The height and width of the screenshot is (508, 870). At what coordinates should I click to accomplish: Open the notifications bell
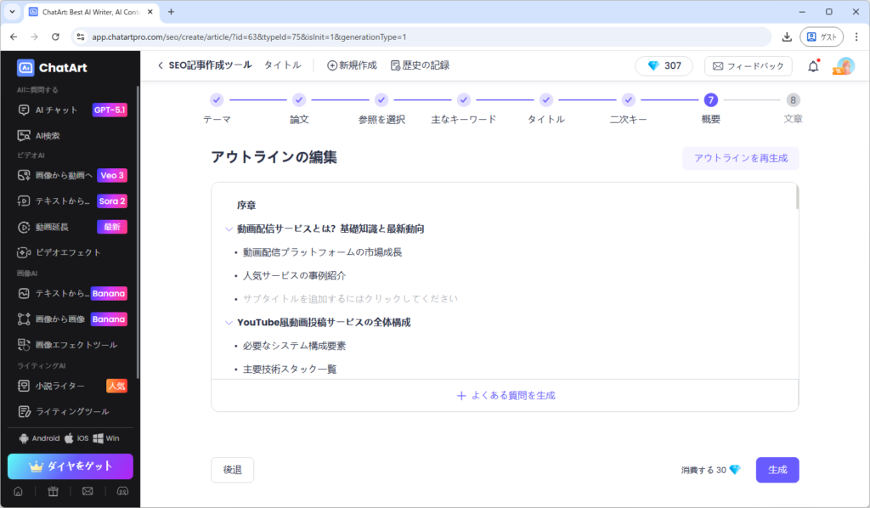(x=813, y=66)
